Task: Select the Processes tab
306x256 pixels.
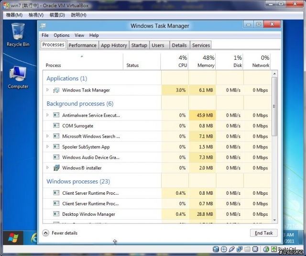Action: point(53,45)
